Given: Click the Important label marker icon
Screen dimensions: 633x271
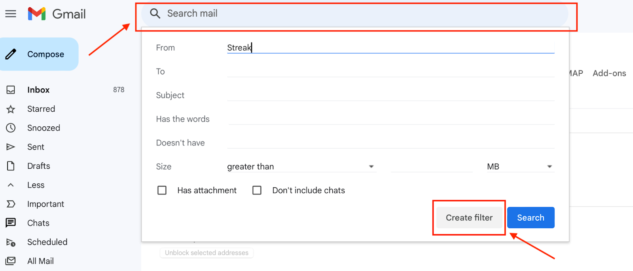Looking at the screenshot, I should coord(11,204).
